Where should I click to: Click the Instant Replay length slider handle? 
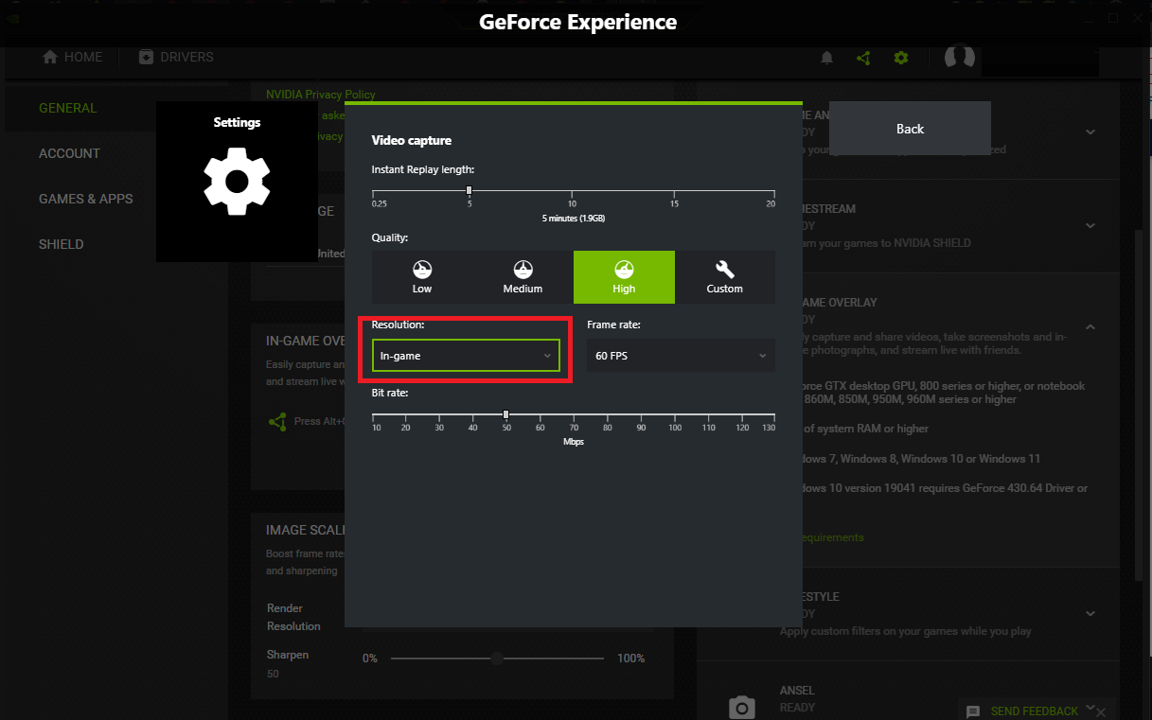point(469,190)
